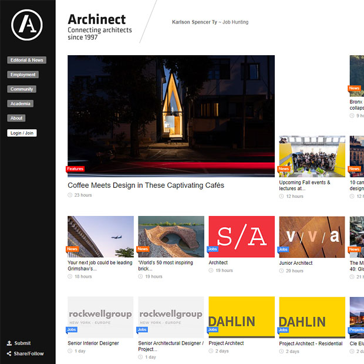Viewport: 364px width, 364px height.
Task: Open the Coffee Meets Design article headline
Action: point(146,186)
